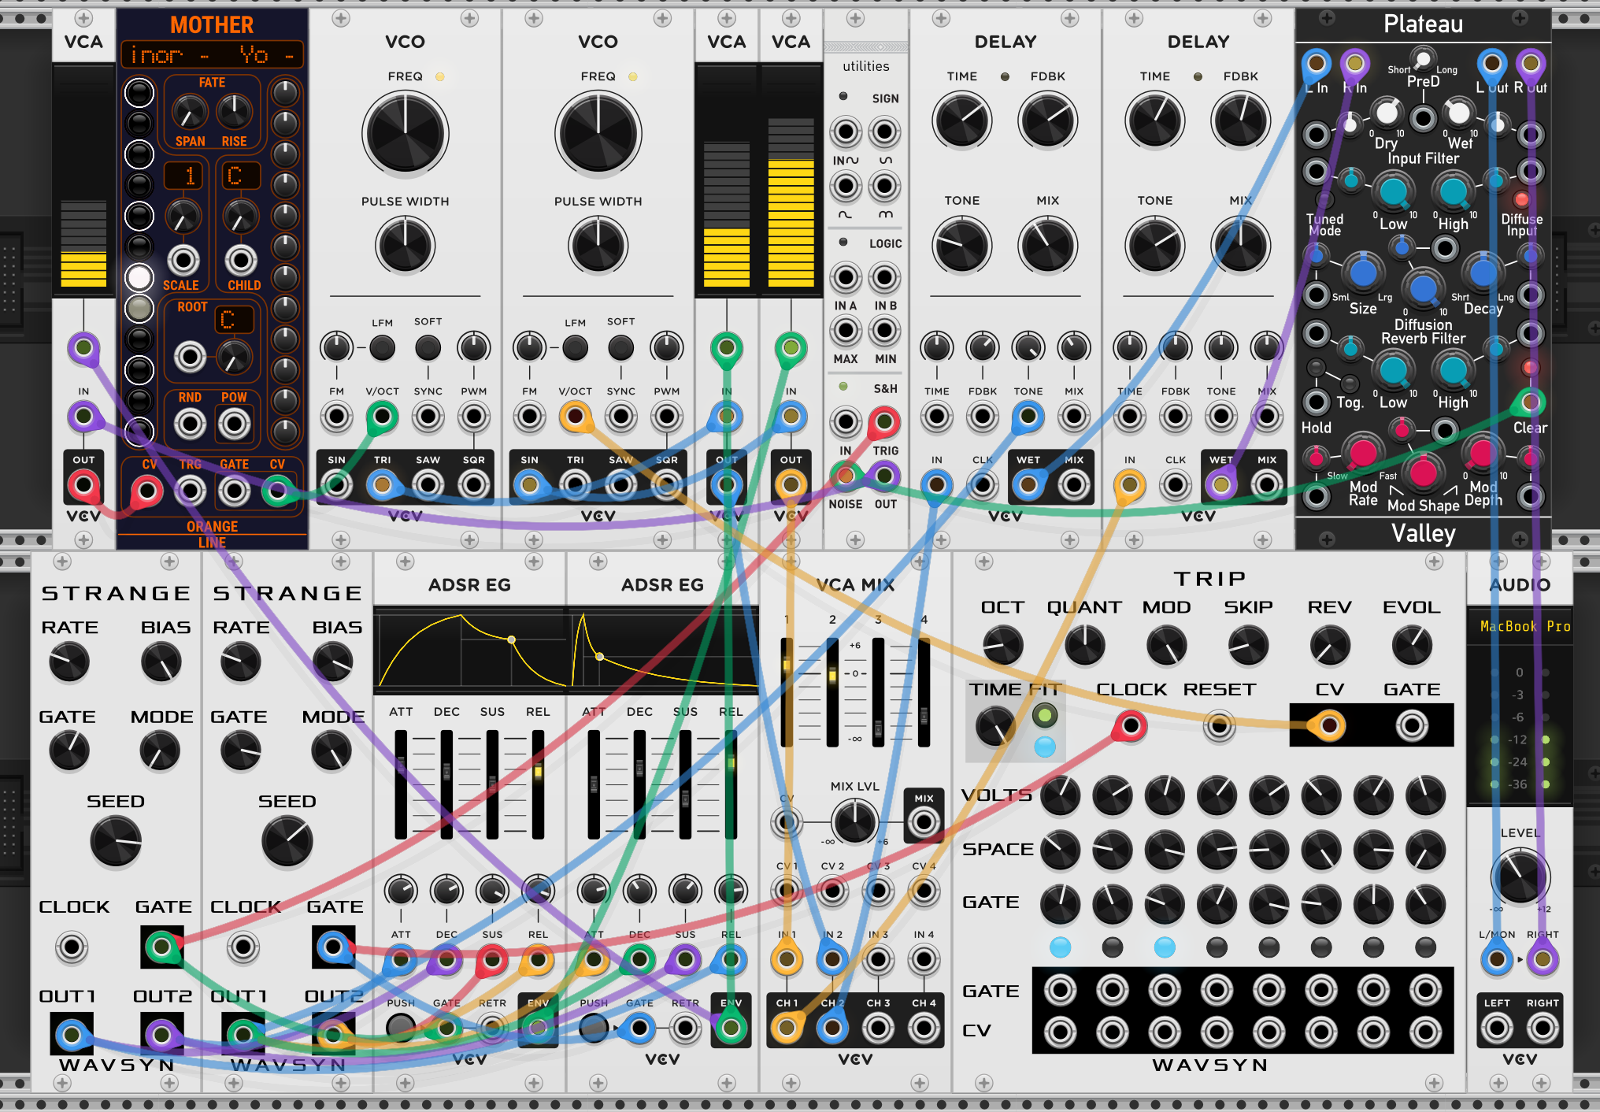Image resolution: width=1600 pixels, height=1112 pixels.
Task: Toggle the Tuned Mode button on Plateau
Action: coord(1325,199)
